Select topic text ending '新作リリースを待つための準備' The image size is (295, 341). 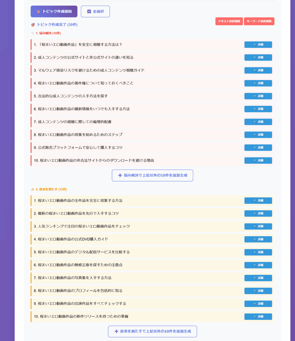coord(81,316)
